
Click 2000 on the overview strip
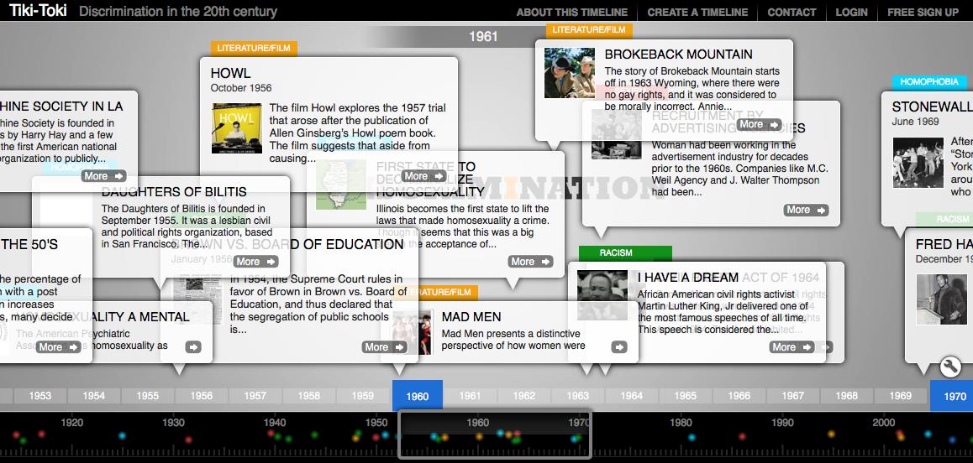pyautogui.click(x=884, y=423)
